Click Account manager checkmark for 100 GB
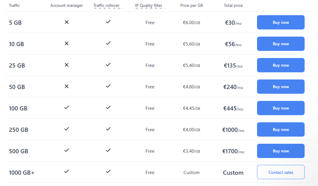 67,107
